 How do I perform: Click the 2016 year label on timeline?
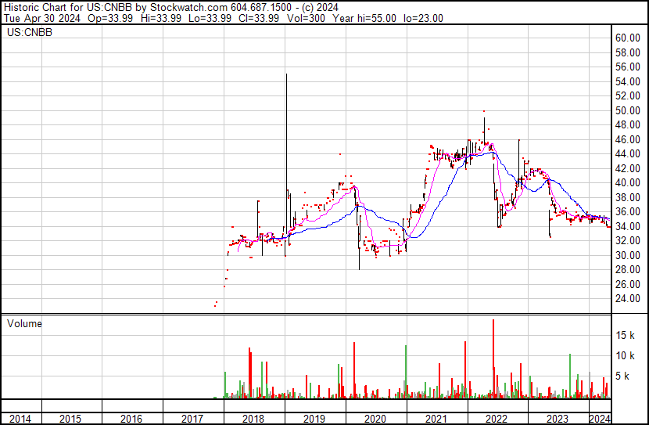pos(131,419)
